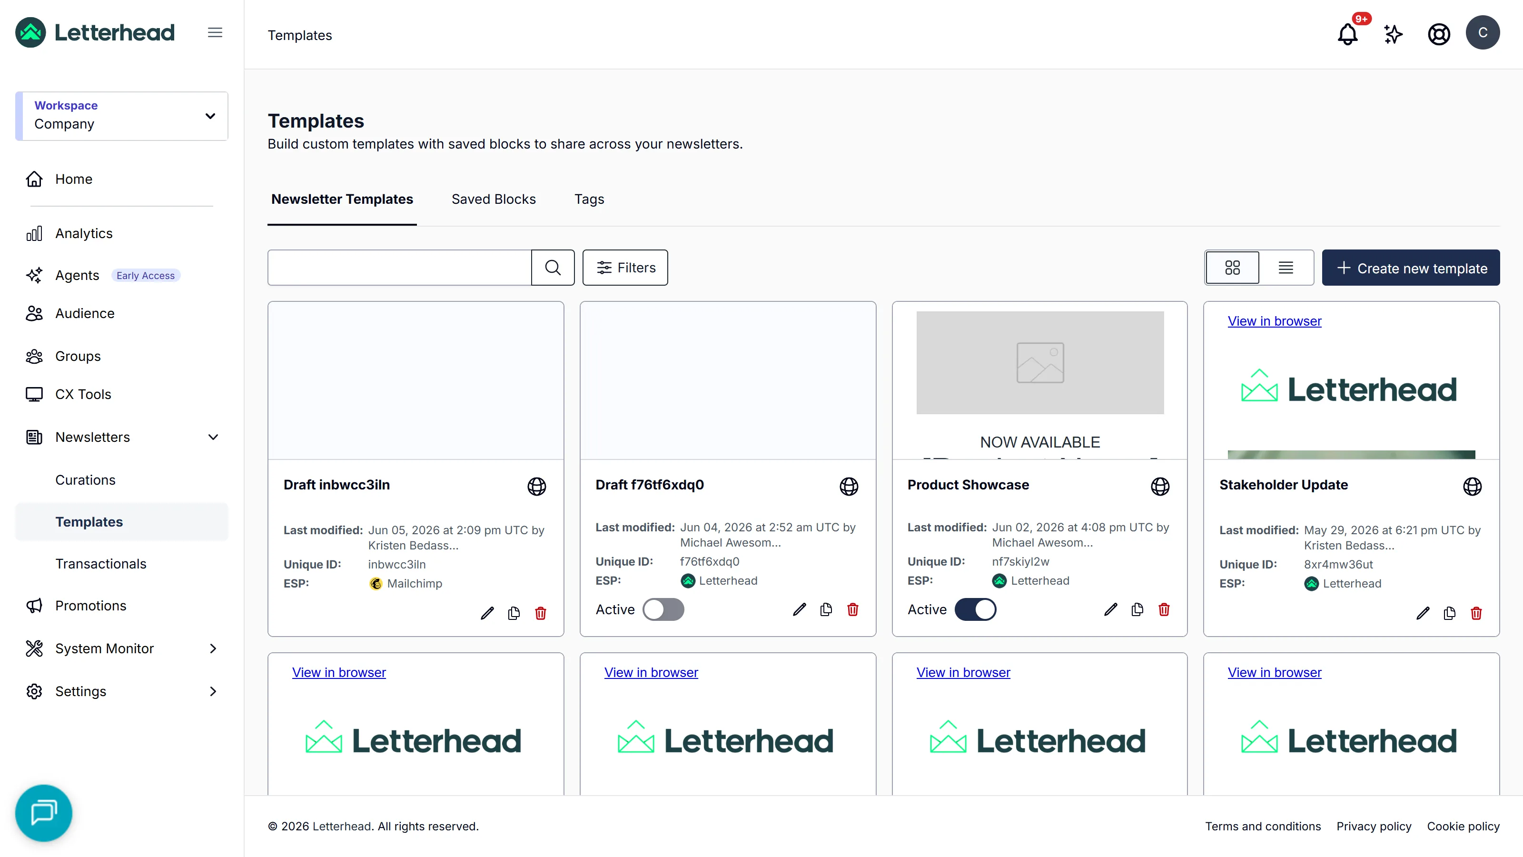Viewport: 1523px width, 857px height.
Task: Duplicate the Draft inbwcc3iln template
Action: click(514, 613)
